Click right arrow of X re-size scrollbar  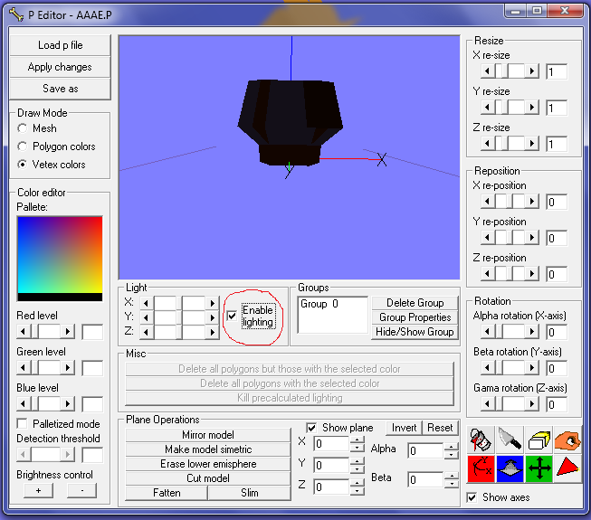[x=532, y=71]
